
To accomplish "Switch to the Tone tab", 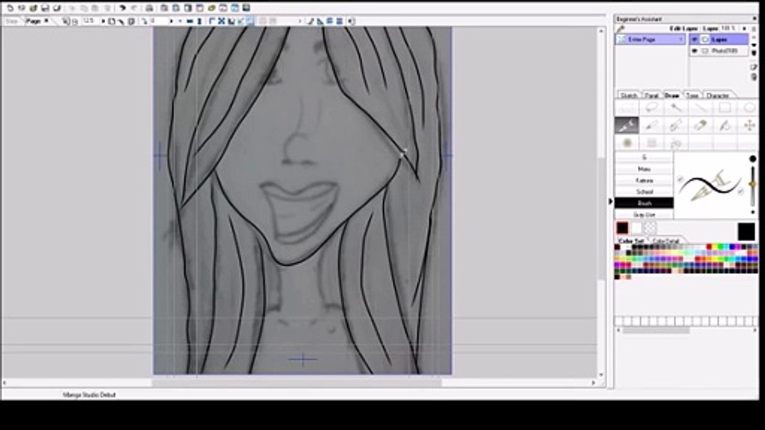I will point(692,96).
